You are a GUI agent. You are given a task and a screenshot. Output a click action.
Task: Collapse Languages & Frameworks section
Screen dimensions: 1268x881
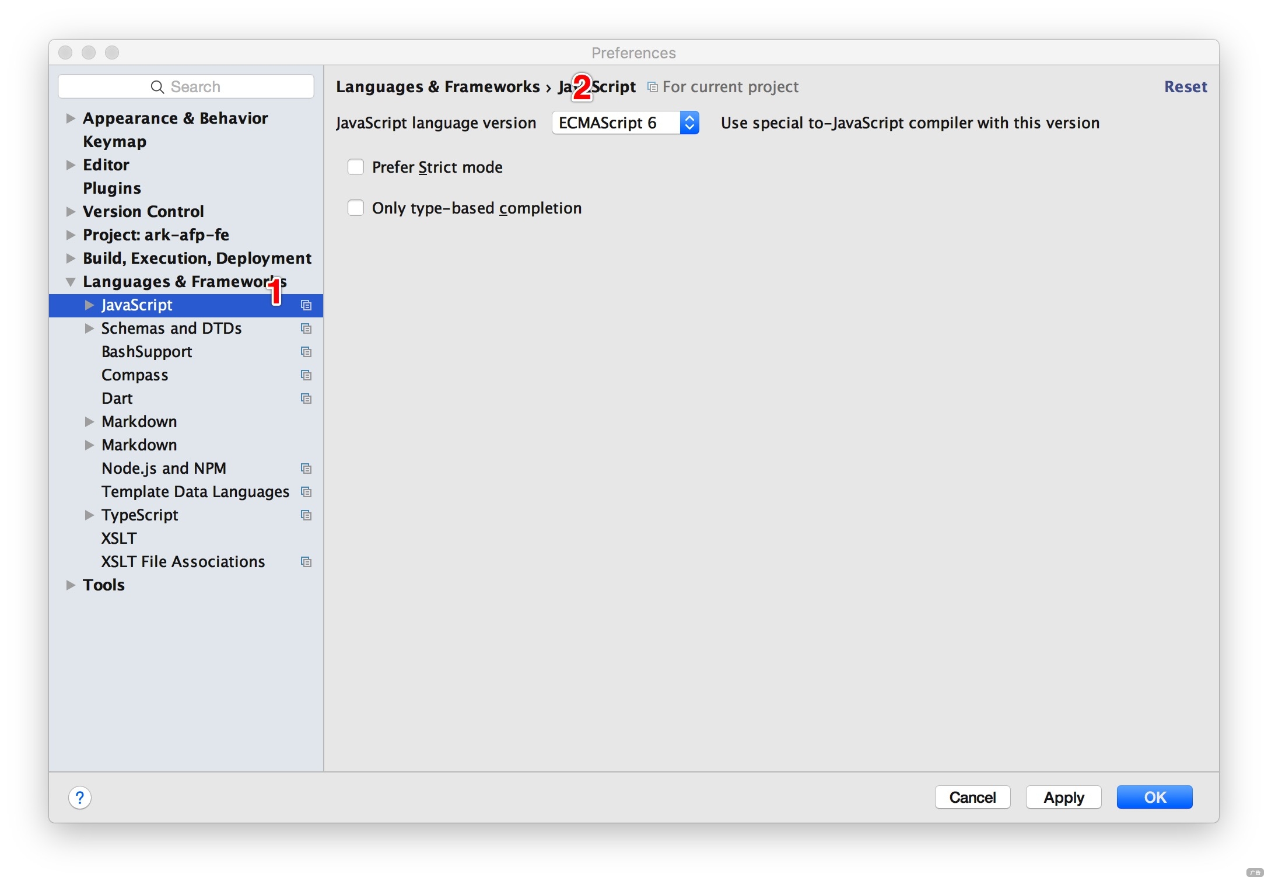(x=71, y=282)
